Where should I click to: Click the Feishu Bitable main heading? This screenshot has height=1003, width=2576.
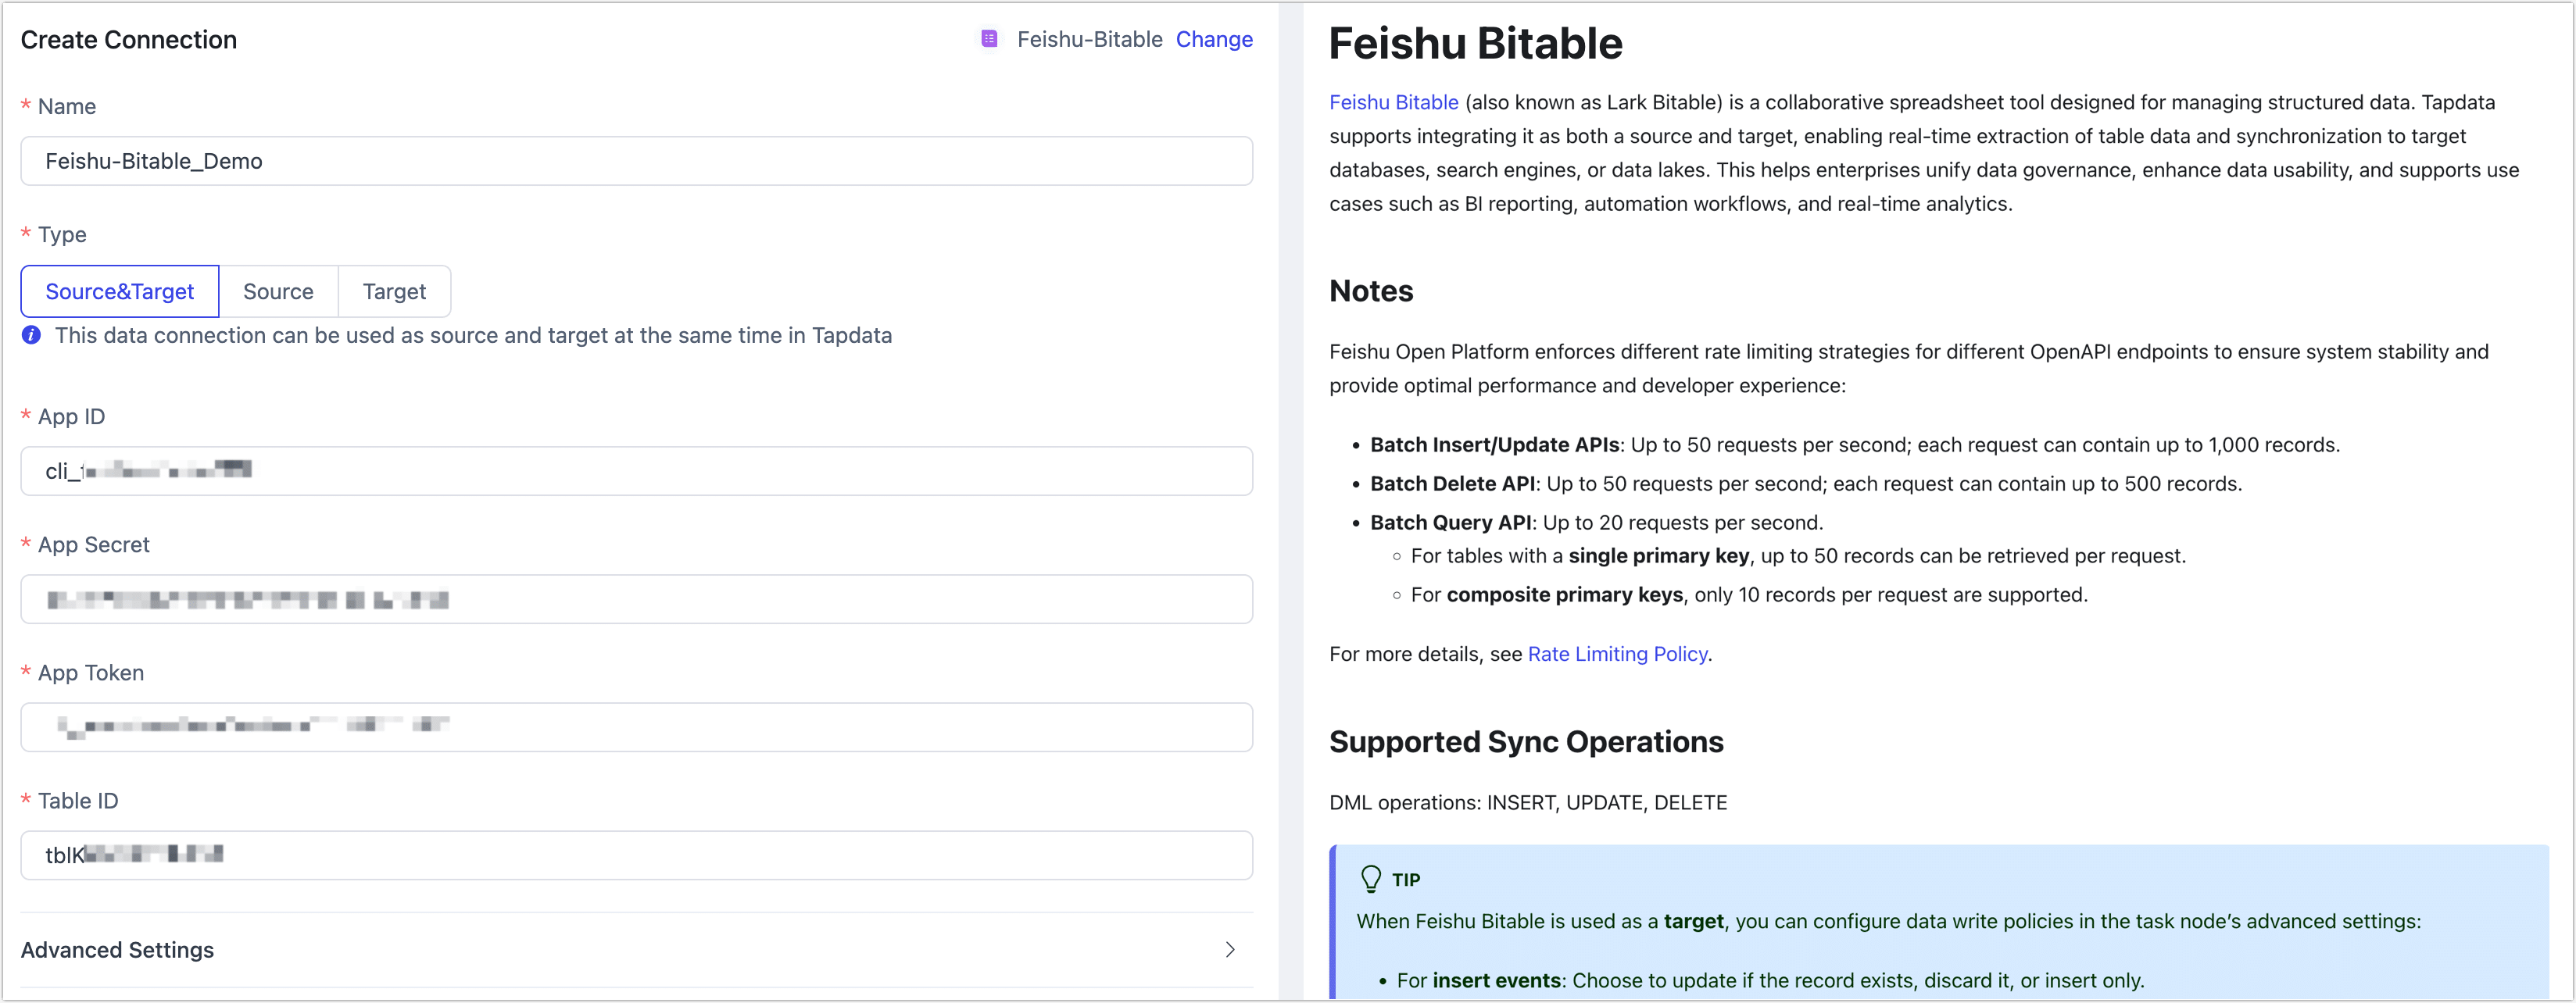point(1475,44)
